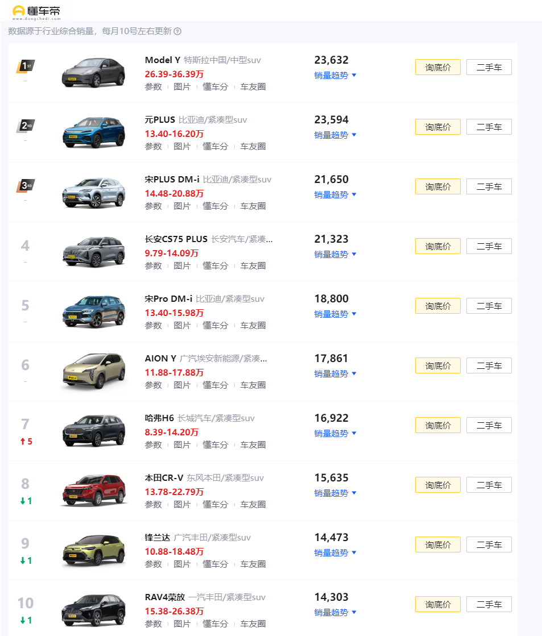Click the 2nd place rank badge
This screenshot has height=636, width=542.
pos(26,126)
